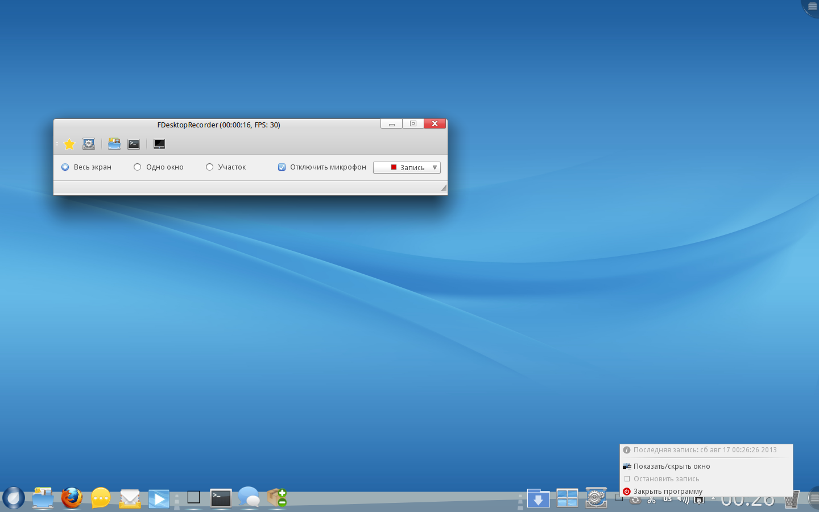This screenshot has height=512, width=819.
Task: Open the yellow speech bubble messenger icon
Action: coord(101,498)
